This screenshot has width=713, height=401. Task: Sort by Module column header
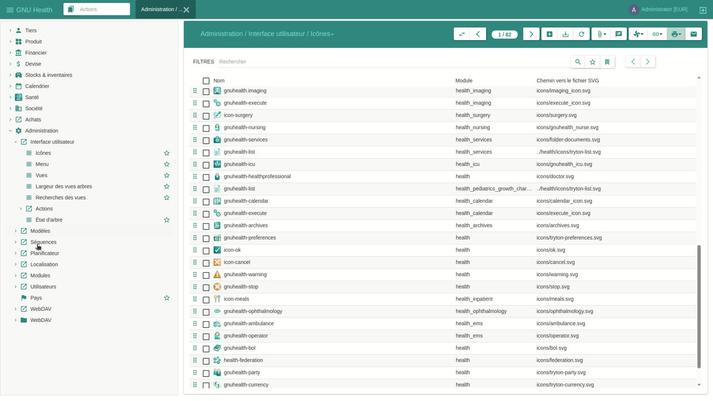464,81
